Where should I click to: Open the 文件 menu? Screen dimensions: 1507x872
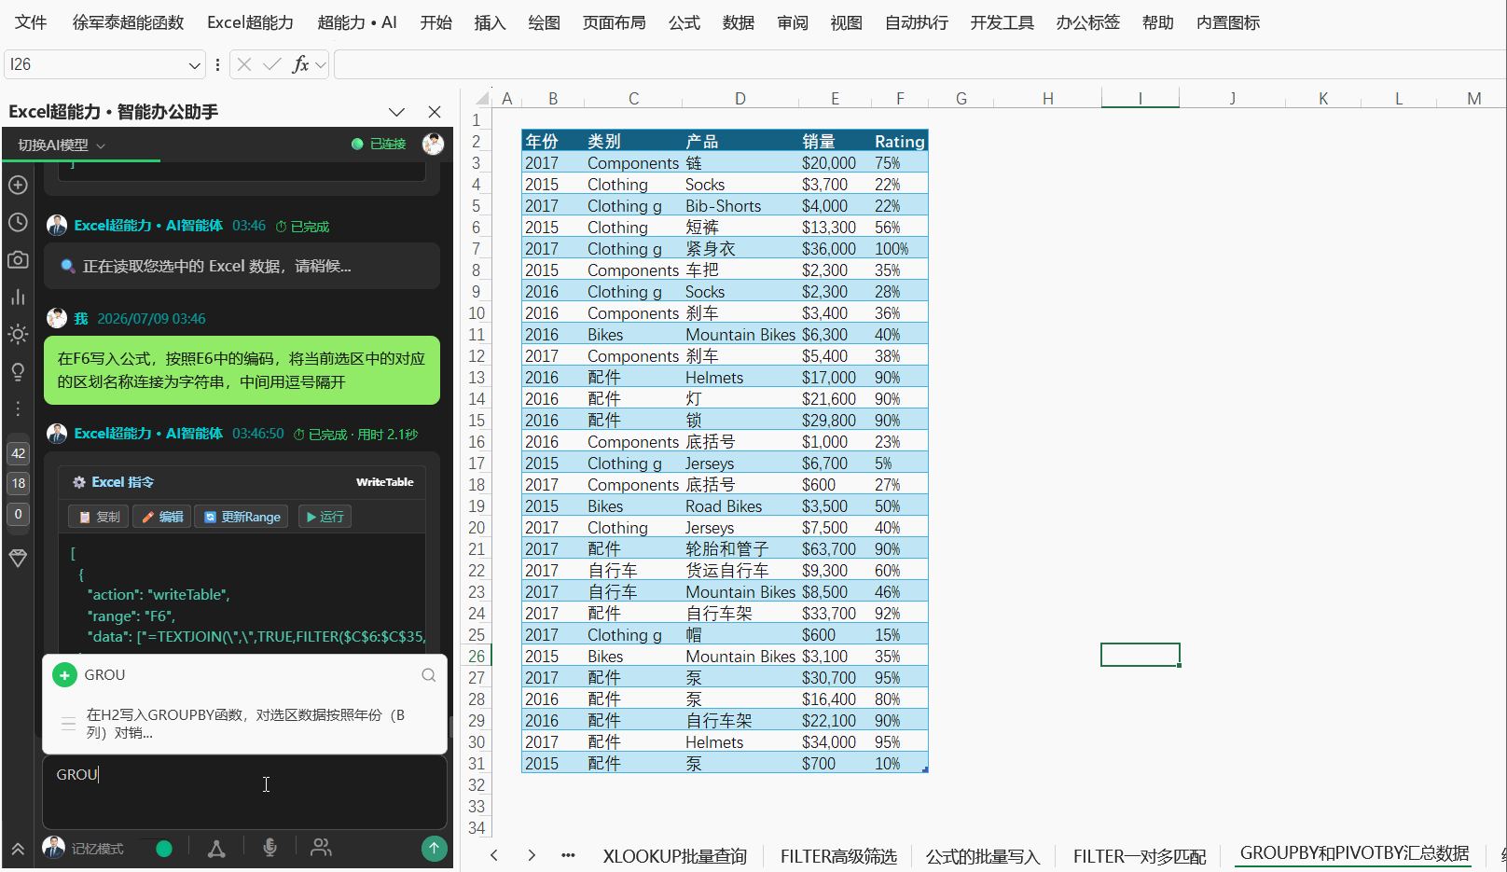click(31, 22)
